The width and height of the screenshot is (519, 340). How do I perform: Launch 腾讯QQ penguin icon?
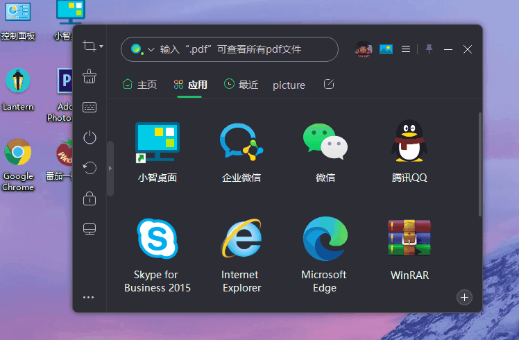[x=409, y=141]
